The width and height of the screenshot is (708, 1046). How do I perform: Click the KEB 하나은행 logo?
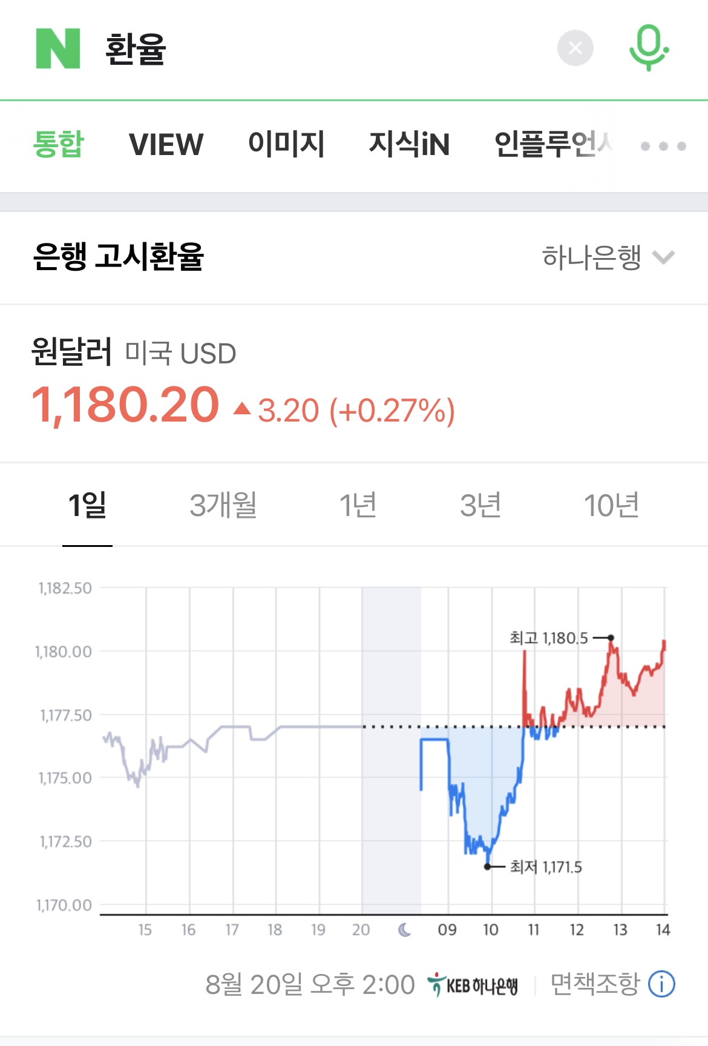tap(473, 985)
